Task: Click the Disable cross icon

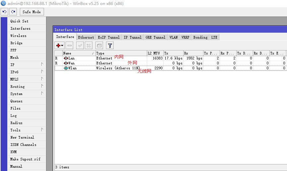Action: [89, 46]
